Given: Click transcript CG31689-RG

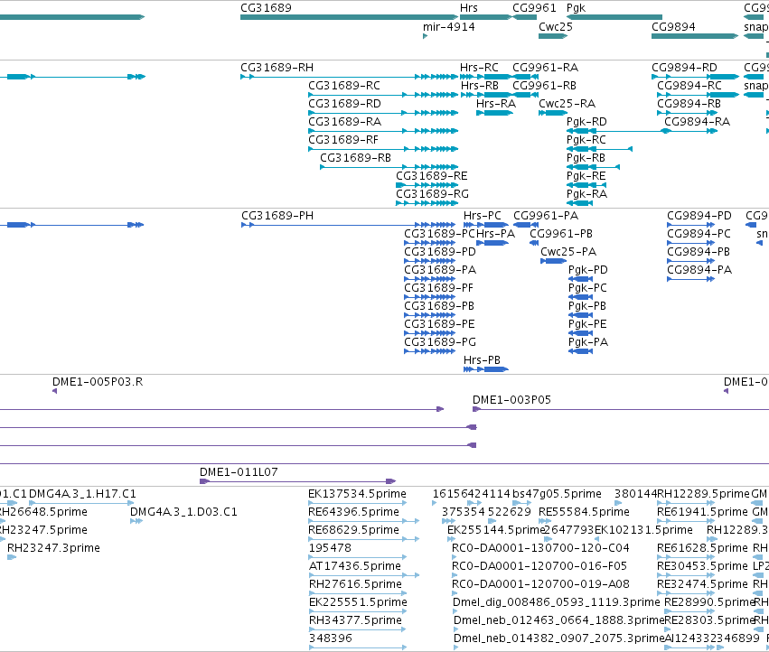Looking at the screenshot, I should (432, 193).
